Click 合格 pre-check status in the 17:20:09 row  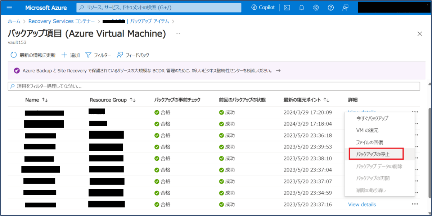coord(165,112)
